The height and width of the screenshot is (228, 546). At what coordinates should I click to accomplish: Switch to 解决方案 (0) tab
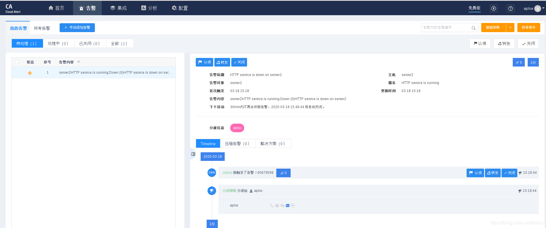[x=273, y=144]
